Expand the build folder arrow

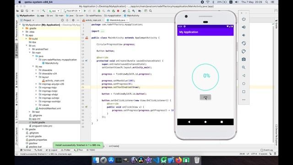click(27, 38)
